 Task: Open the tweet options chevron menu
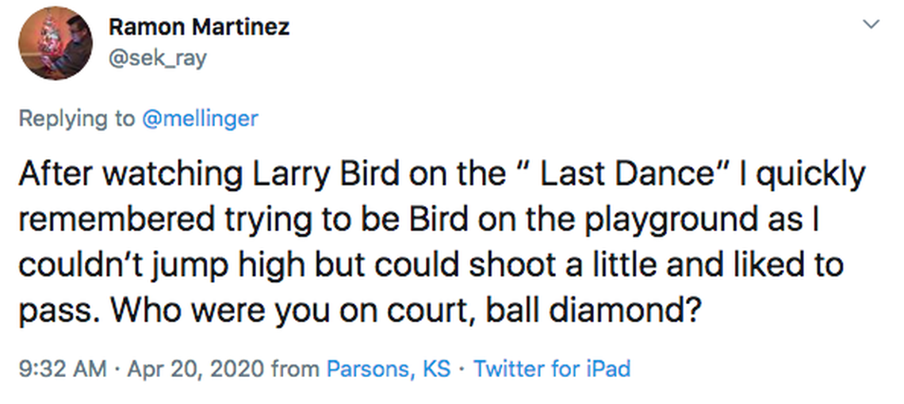tap(871, 25)
